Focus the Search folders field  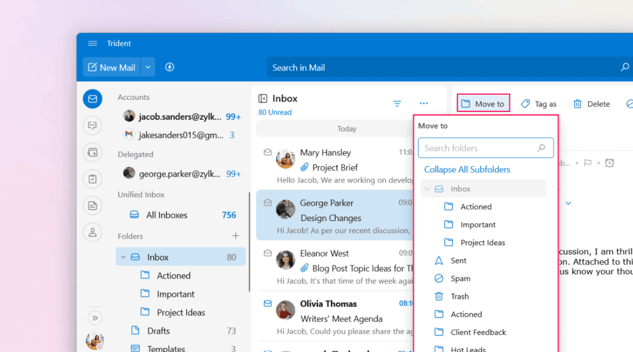[x=485, y=148]
